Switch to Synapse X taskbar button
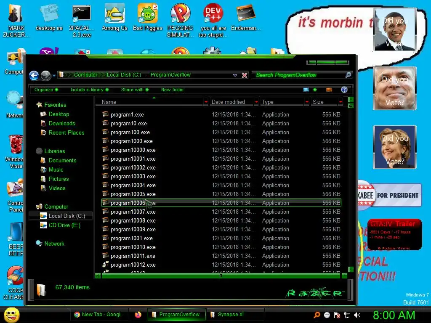Image resolution: width=431 pixels, height=323 pixels. click(x=235, y=315)
